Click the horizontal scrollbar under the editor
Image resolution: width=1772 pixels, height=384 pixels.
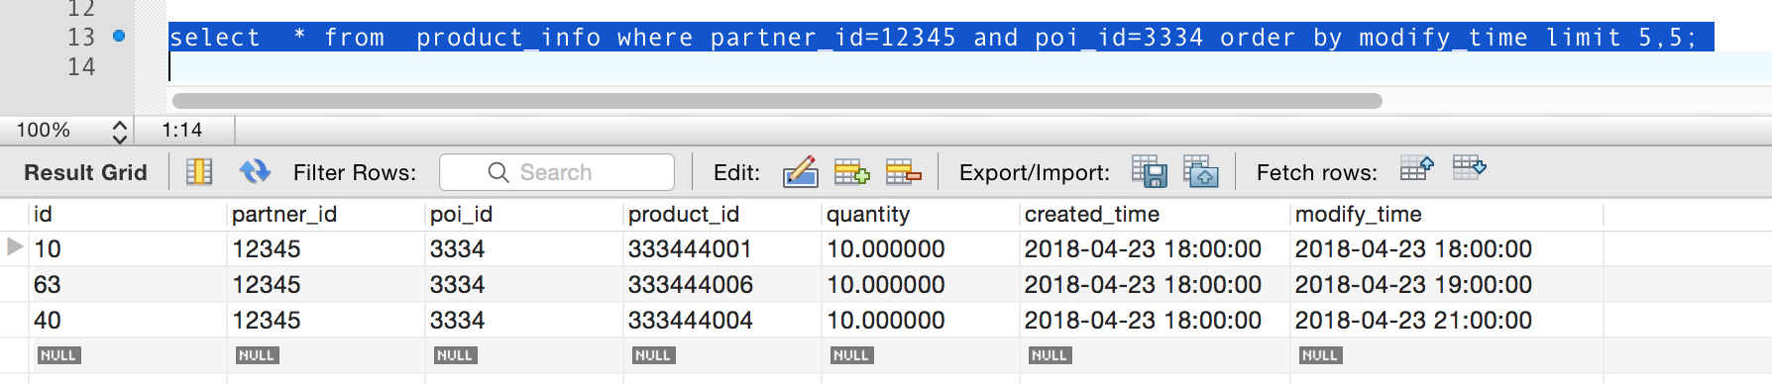[777, 101]
